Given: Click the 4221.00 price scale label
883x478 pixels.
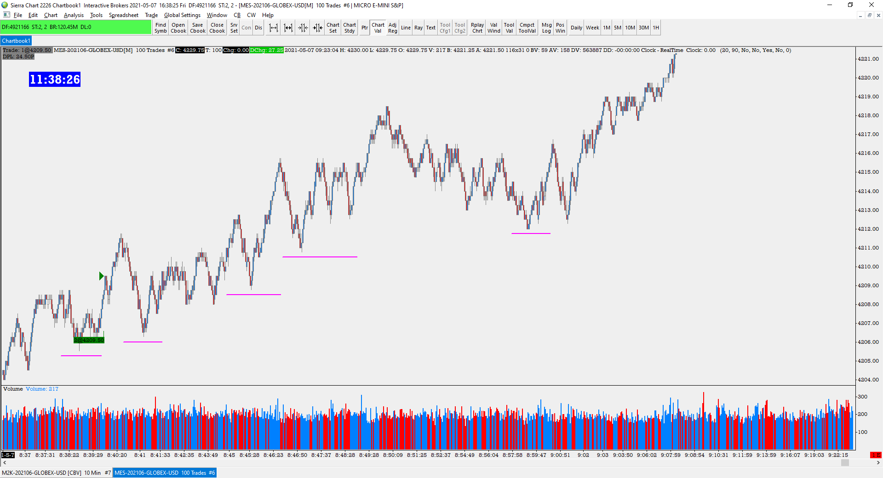Looking at the screenshot, I should click(868, 59).
